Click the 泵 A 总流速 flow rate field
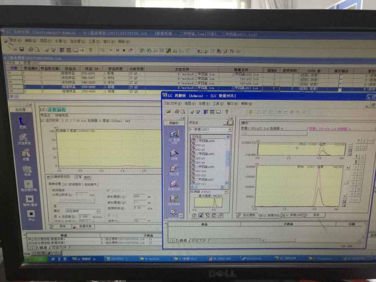Viewport: 376px width, 282px height. pos(85,216)
